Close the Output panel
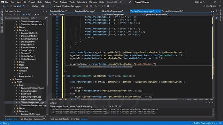Image resolution: width=223 pixels, height=125 pixels. coord(213,103)
